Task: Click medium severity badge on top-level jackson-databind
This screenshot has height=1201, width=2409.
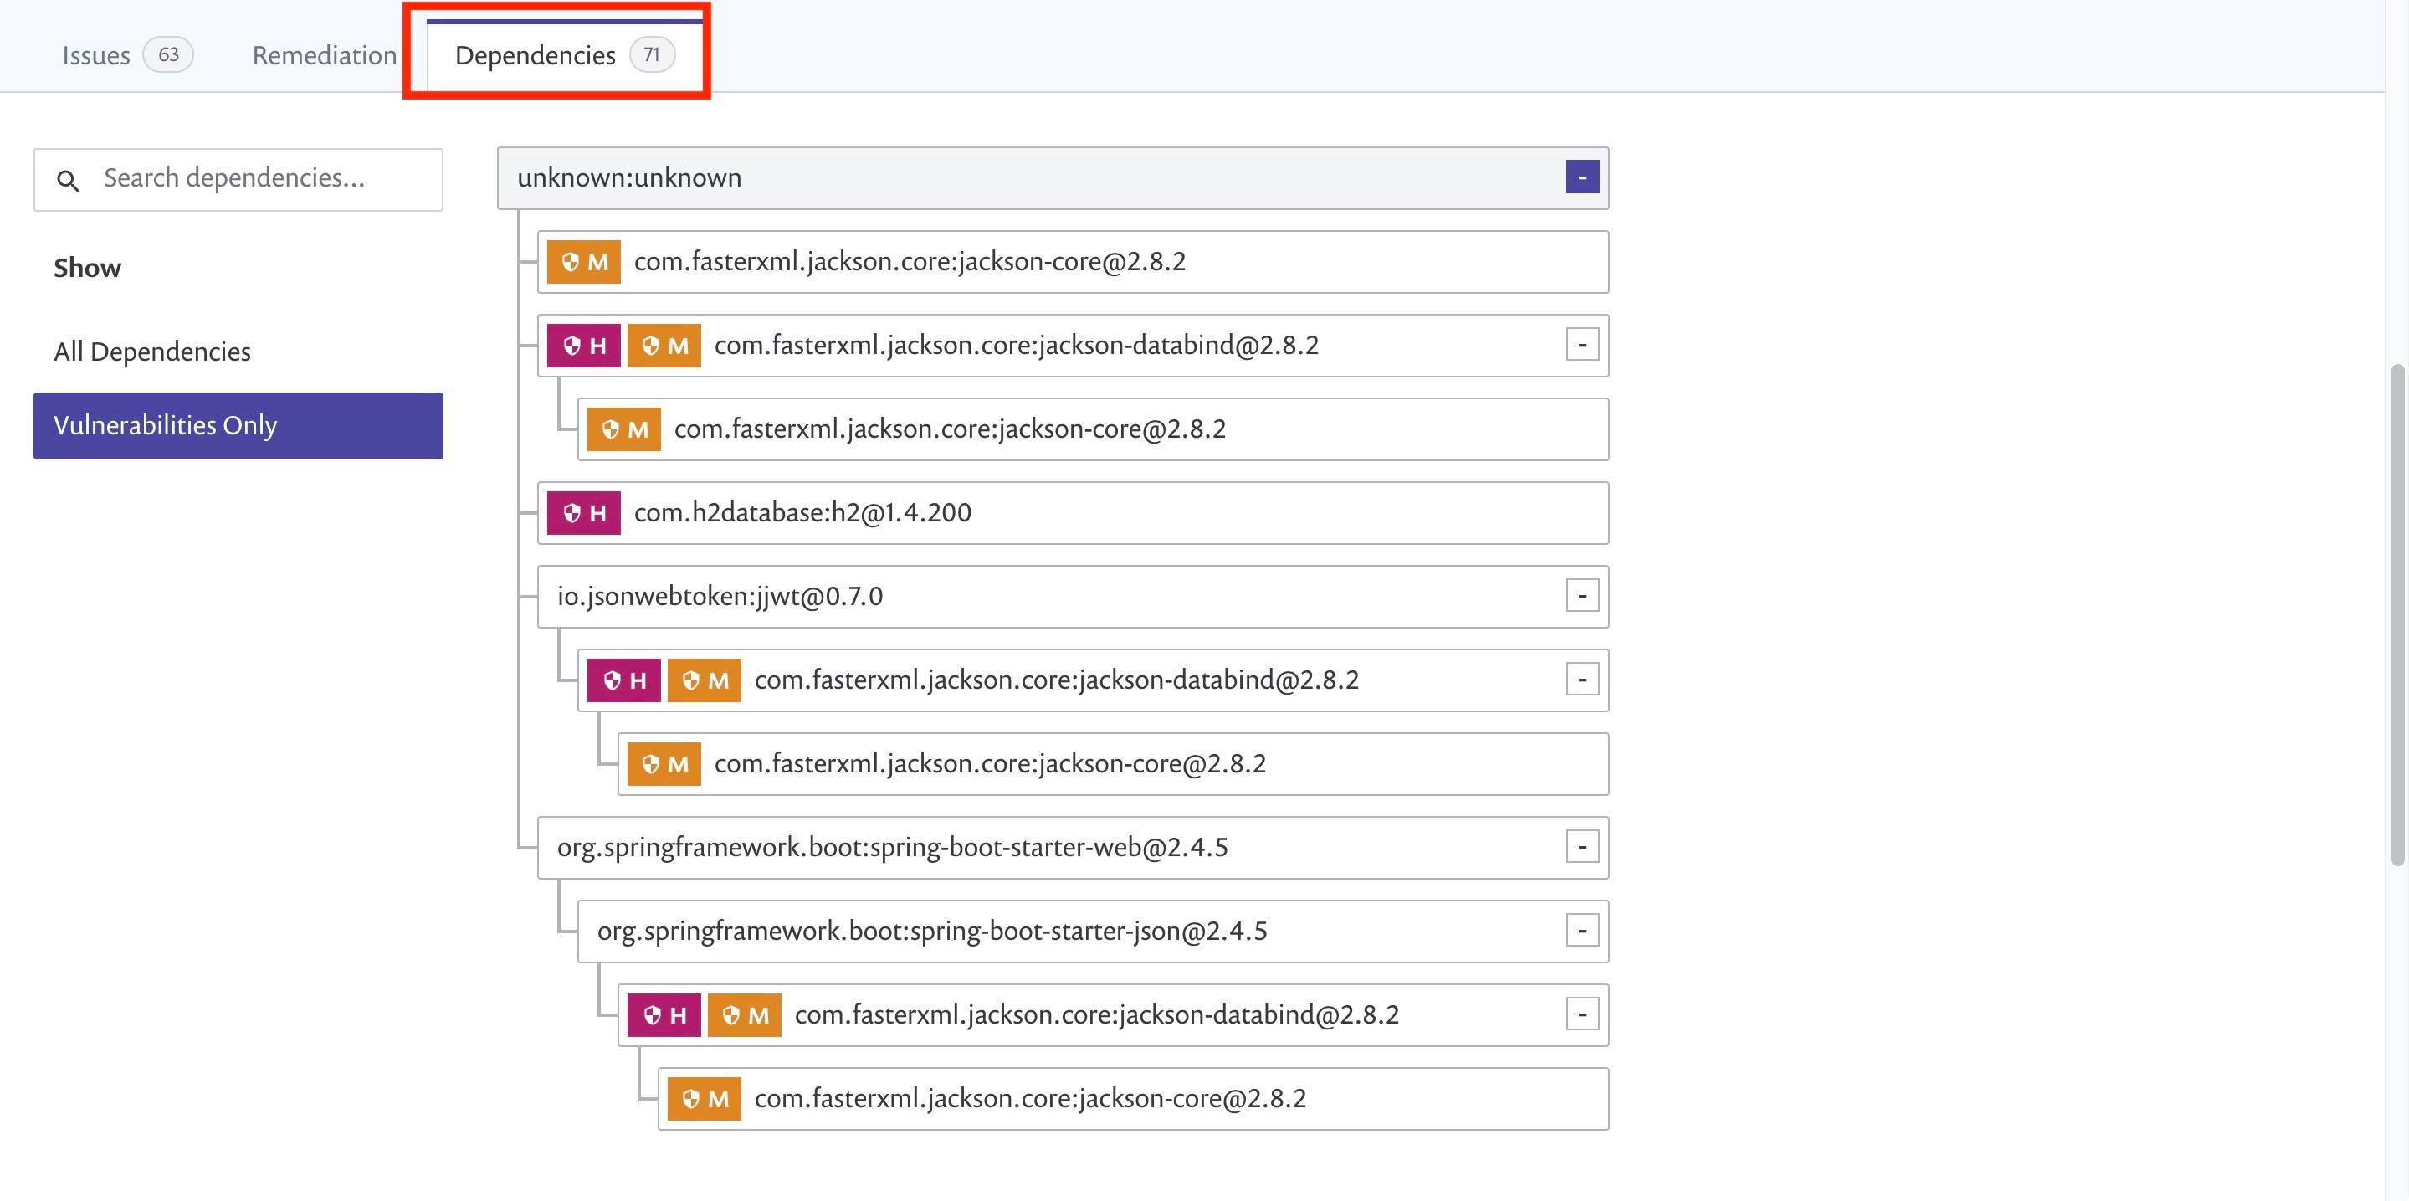Action: point(664,346)
